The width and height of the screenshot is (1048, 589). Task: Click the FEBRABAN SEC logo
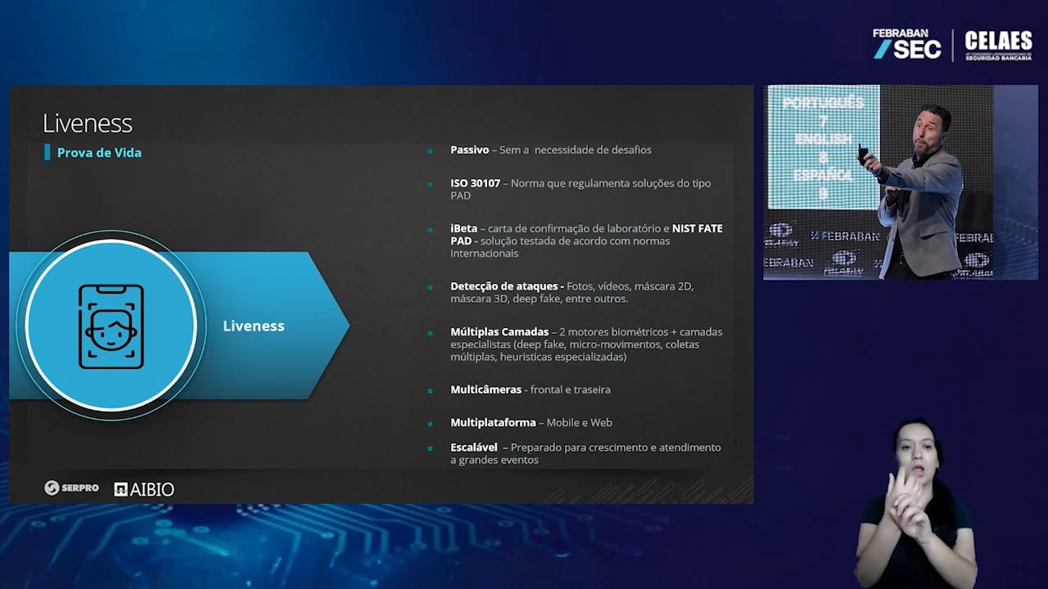(x=907, y=44)
